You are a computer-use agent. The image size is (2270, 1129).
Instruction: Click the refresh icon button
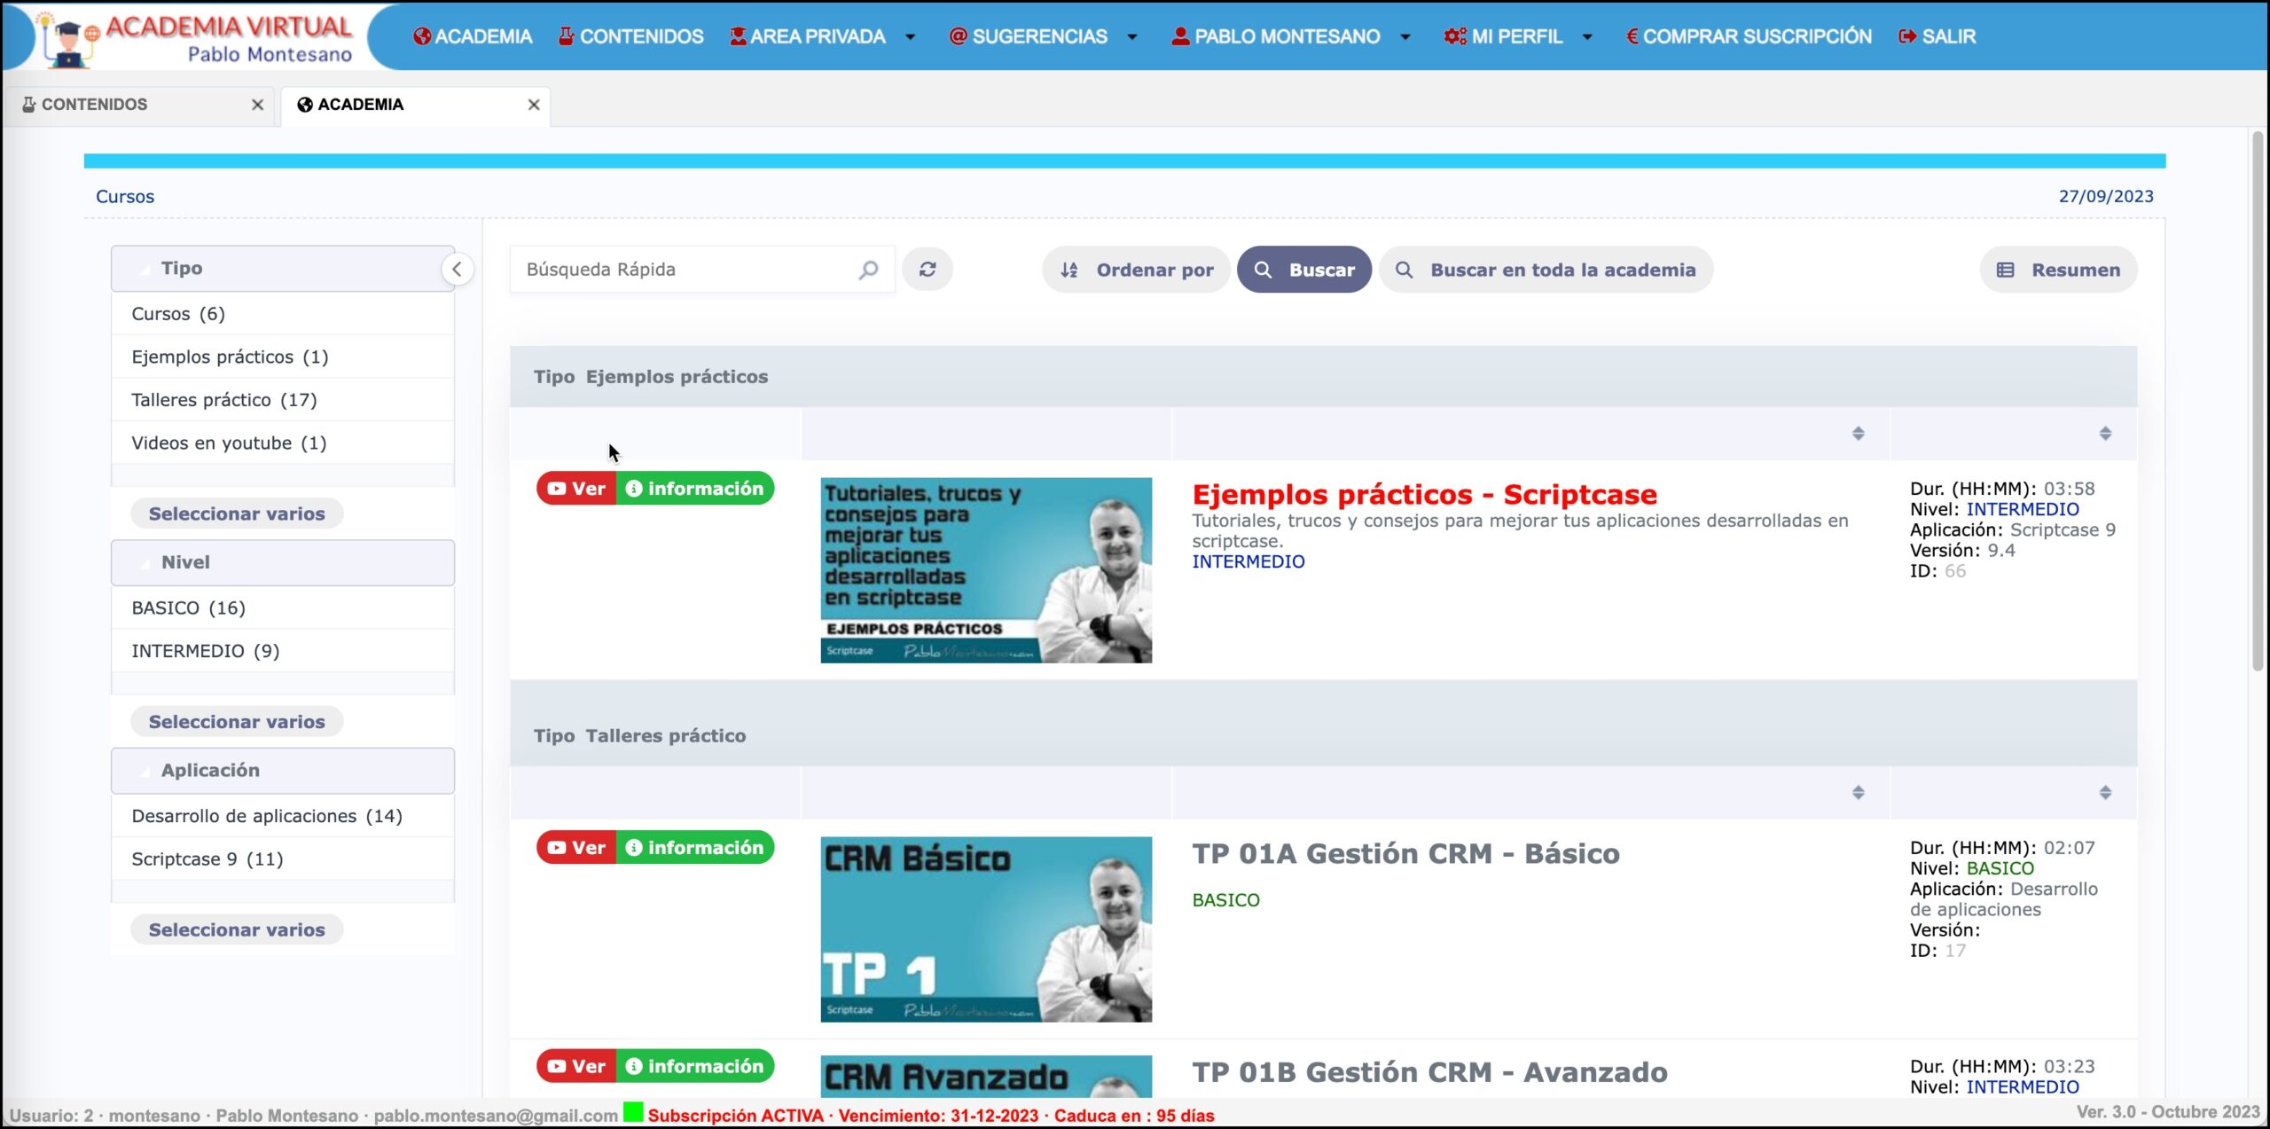[x=928, y=270]
